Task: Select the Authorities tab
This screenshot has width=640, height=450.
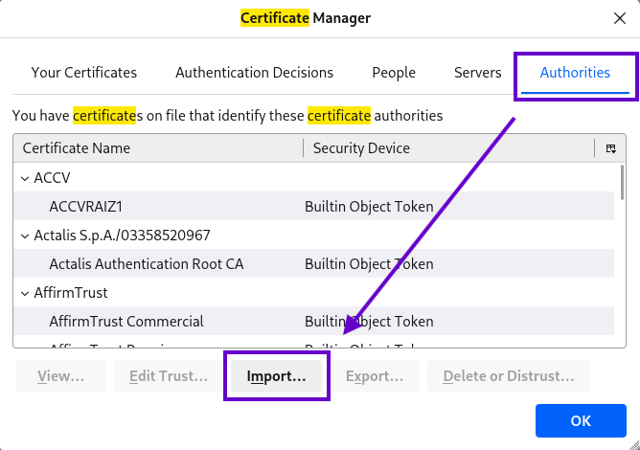Action: [x=575, y=73]
